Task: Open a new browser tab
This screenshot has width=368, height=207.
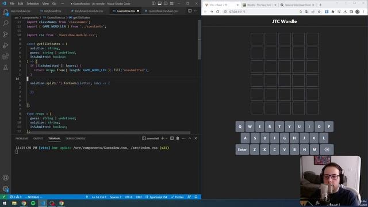Action: pyautogui.click(x=320, y=5)
